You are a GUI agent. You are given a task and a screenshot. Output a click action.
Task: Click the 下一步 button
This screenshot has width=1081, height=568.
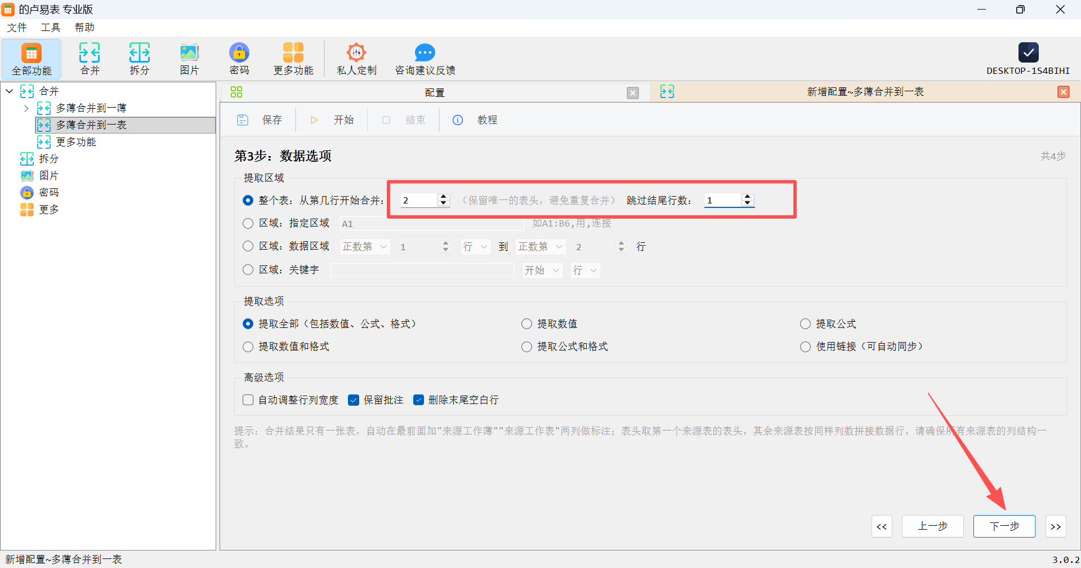1004,526
